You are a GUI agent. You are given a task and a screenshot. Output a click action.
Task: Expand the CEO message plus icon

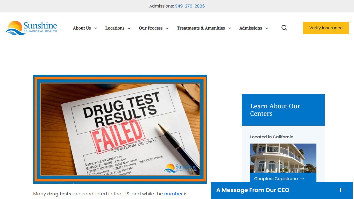[340, 190]
